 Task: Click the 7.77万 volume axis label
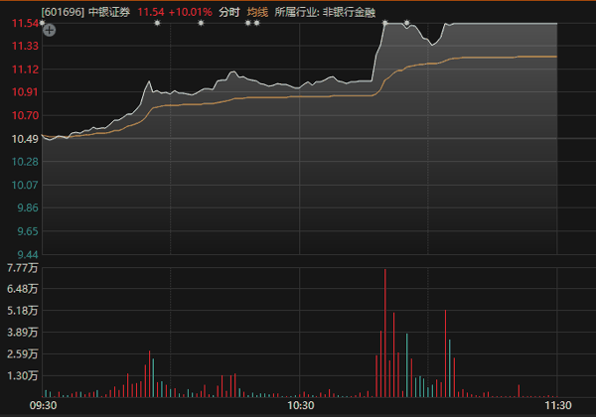[x=23, y=268]
